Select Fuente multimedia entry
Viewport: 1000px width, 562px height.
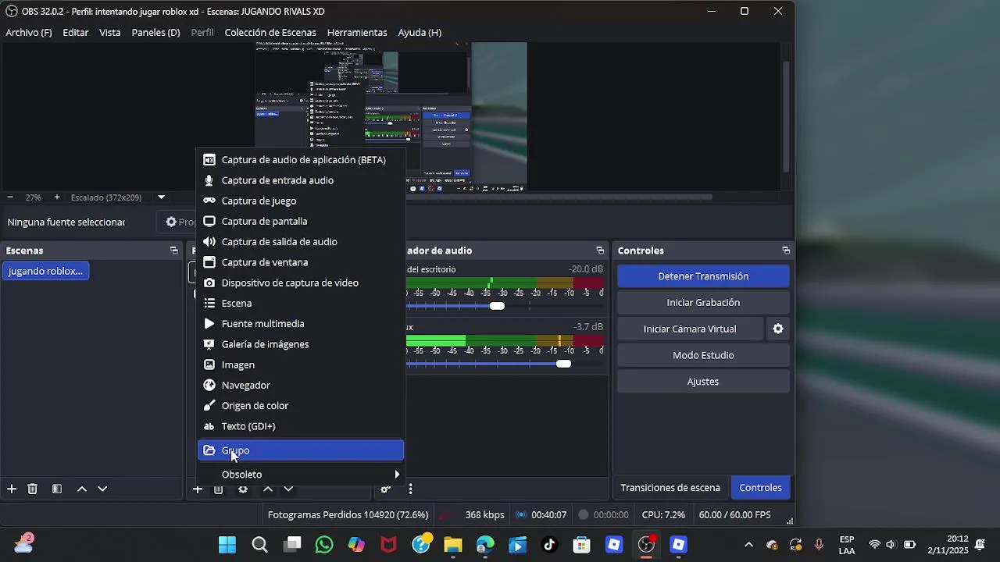point(301,324)
